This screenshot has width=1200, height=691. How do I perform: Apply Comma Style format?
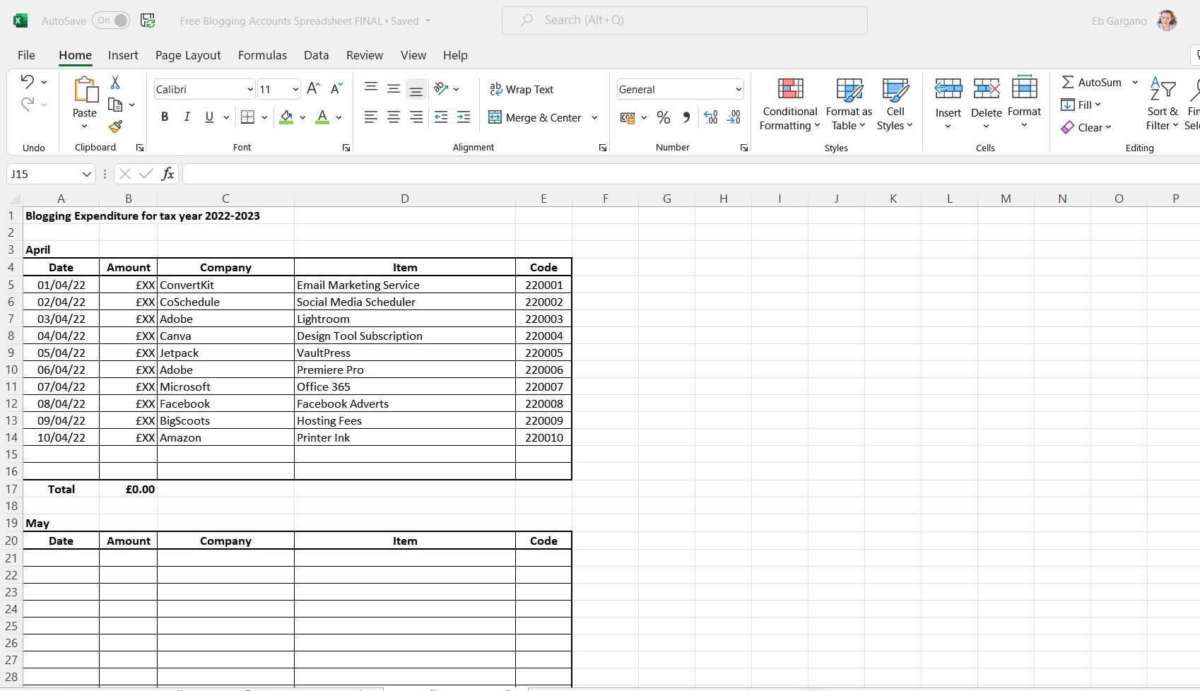click(686, 117)
